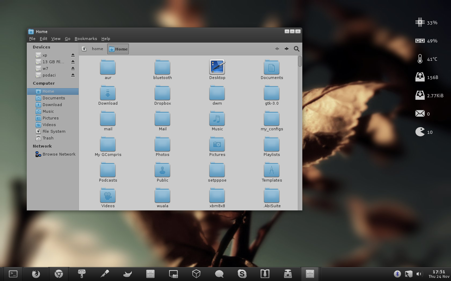The image size is (451, 281).
Task: Open the Help menu
Action: [106, 39]
